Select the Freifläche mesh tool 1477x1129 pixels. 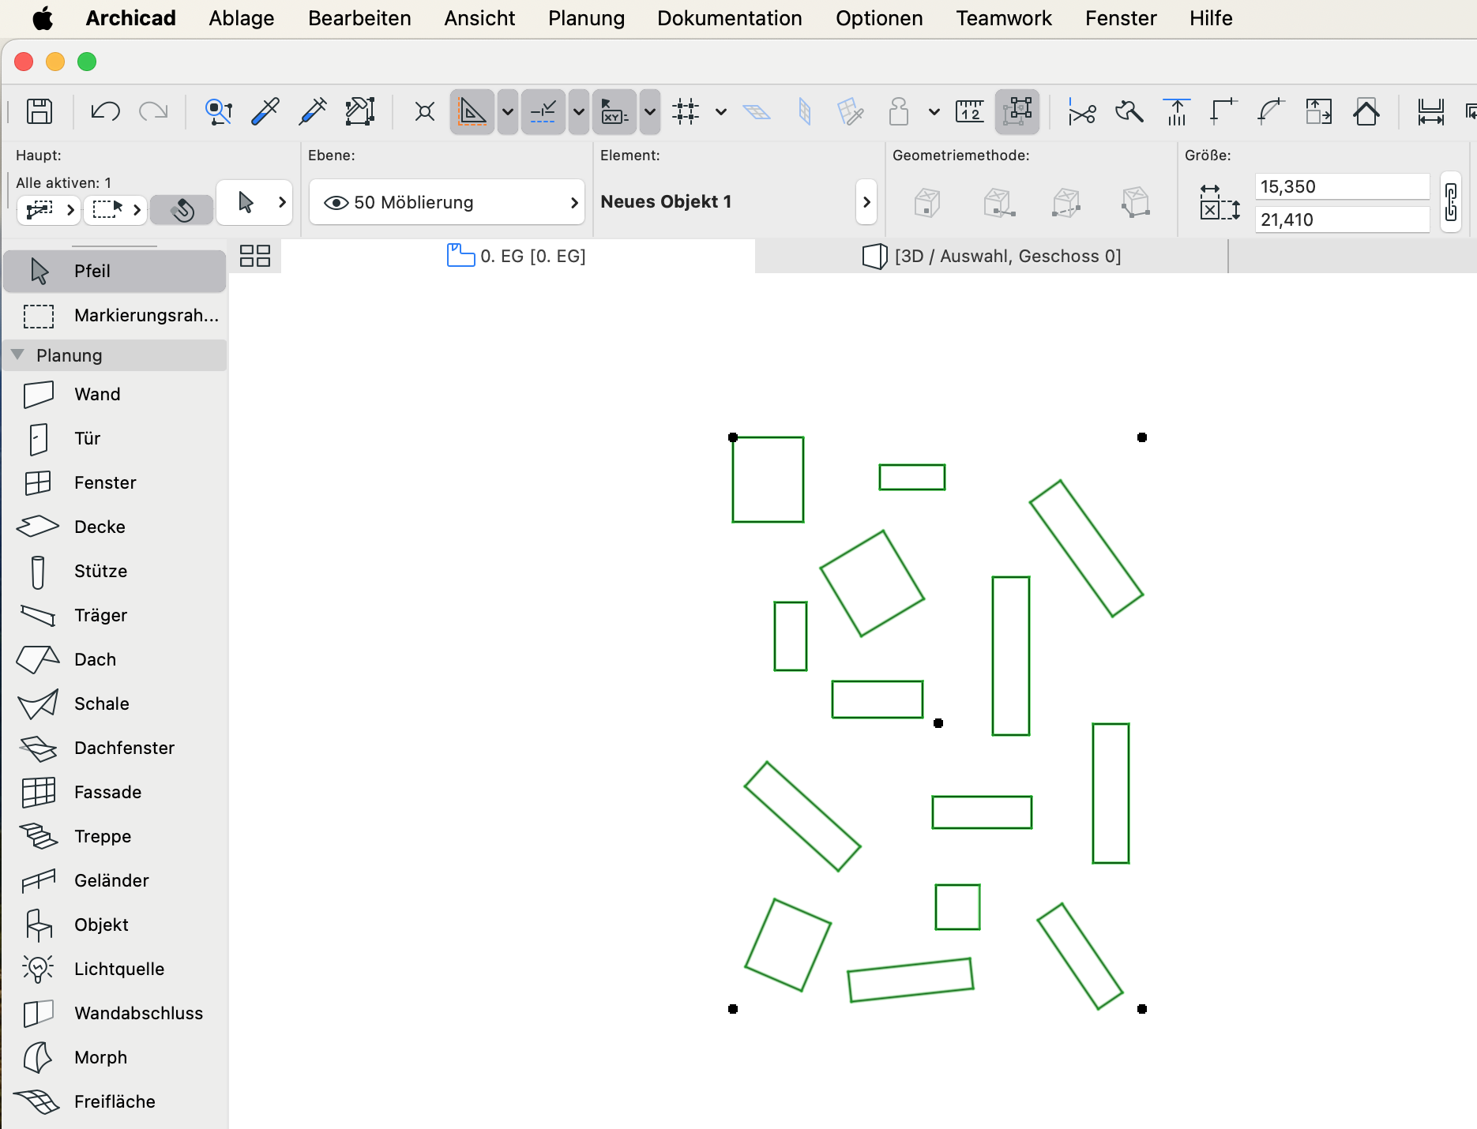(115, 1101)
